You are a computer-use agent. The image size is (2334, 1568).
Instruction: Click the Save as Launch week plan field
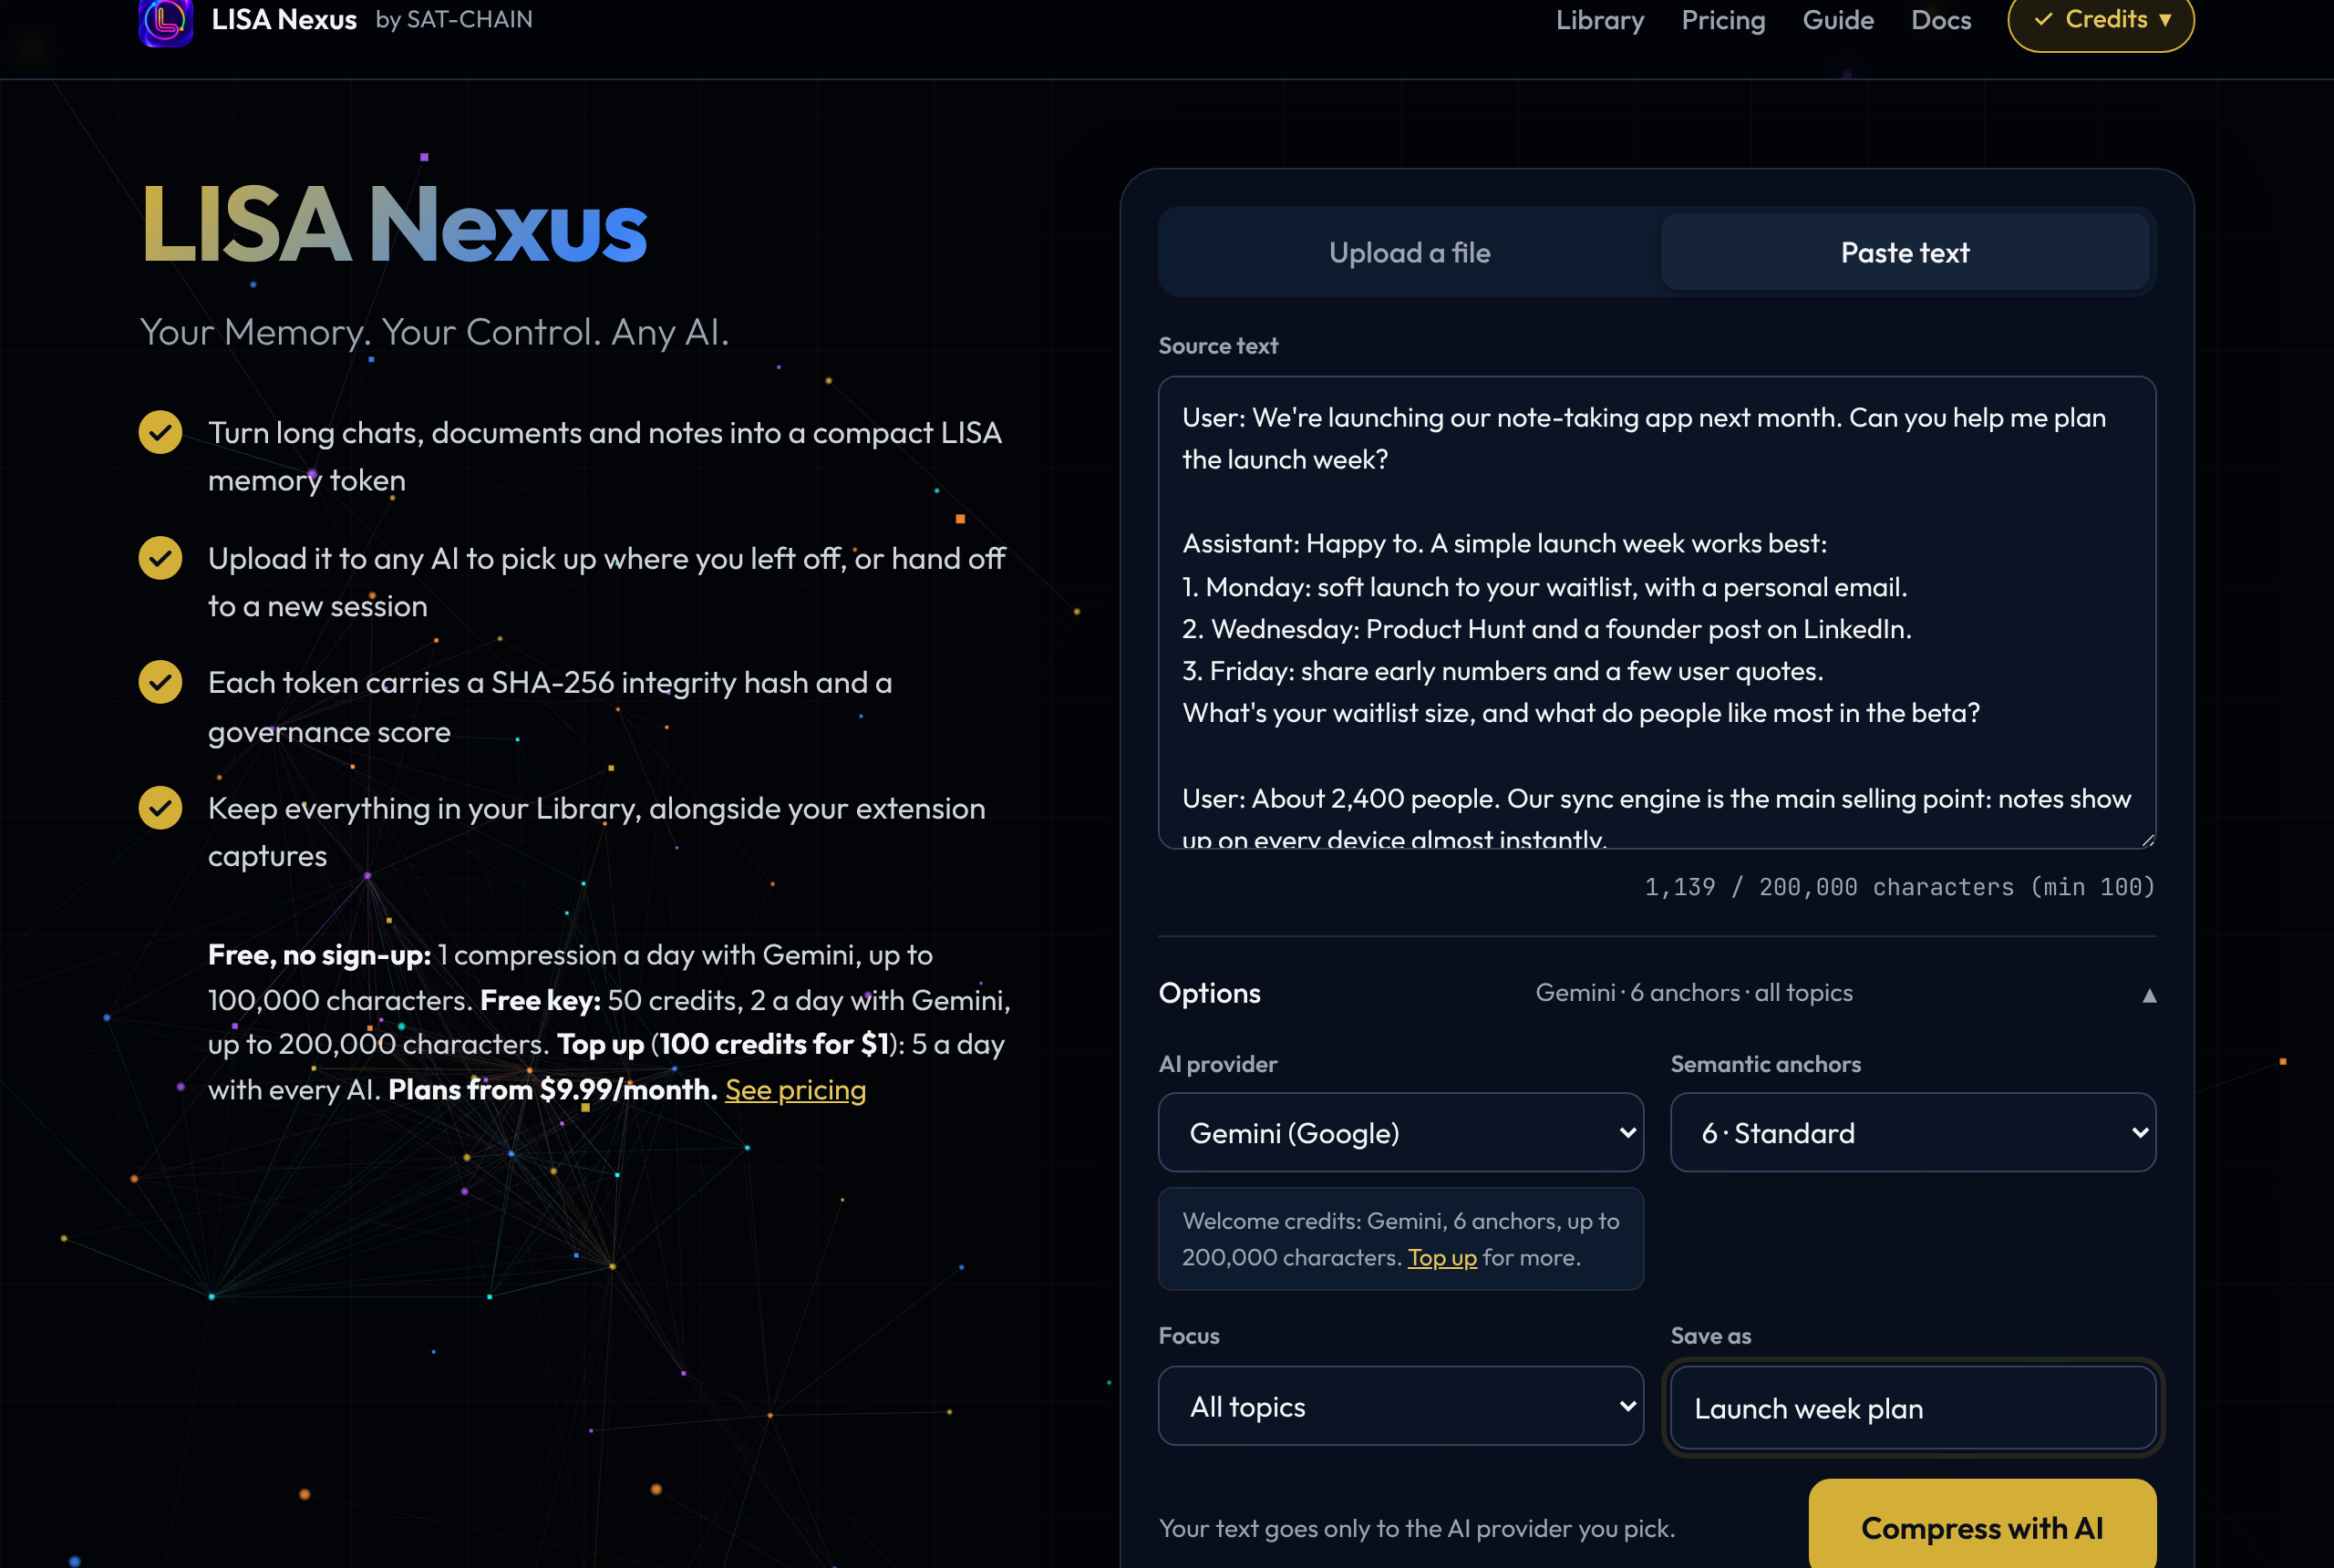[1913, 1408]
